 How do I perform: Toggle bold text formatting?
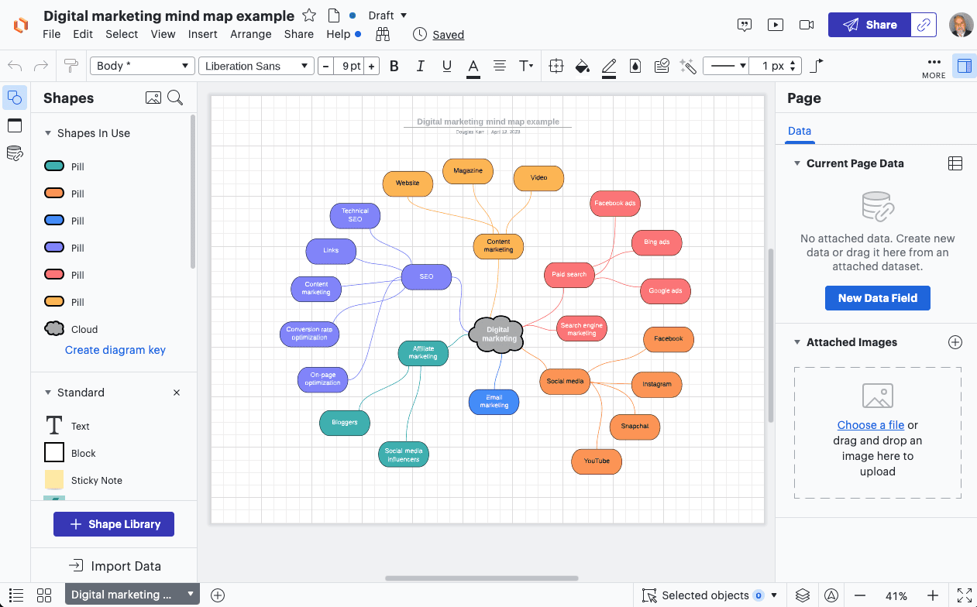tap(394, 66)
